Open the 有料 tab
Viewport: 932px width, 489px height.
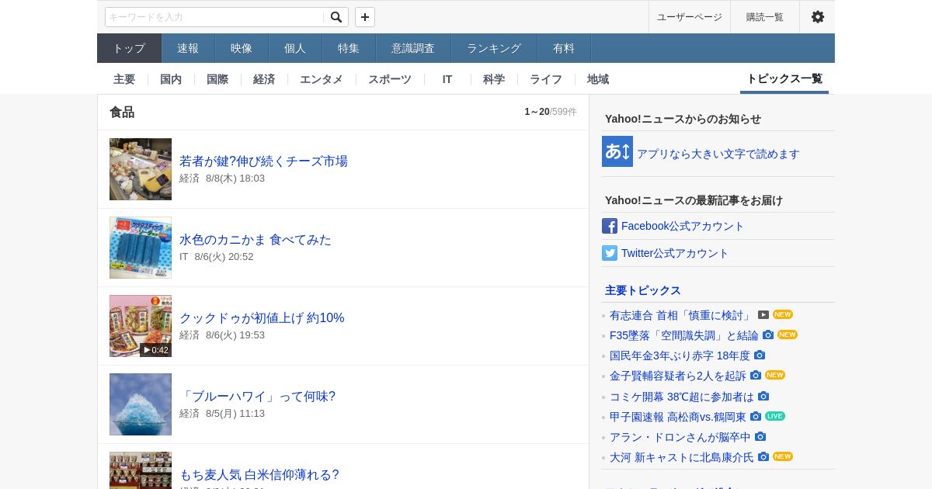[564, 48]
